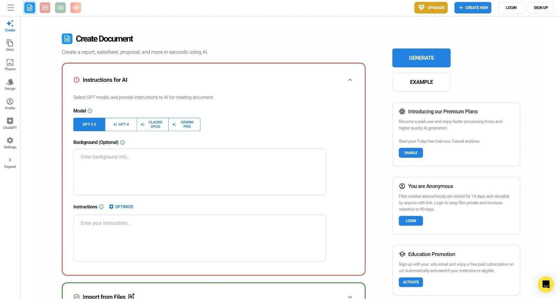The width and height of the screenshot is (560, 299).
Task: Click the Upgrade button
Action: pyautogui.click(x=431, y=8)
